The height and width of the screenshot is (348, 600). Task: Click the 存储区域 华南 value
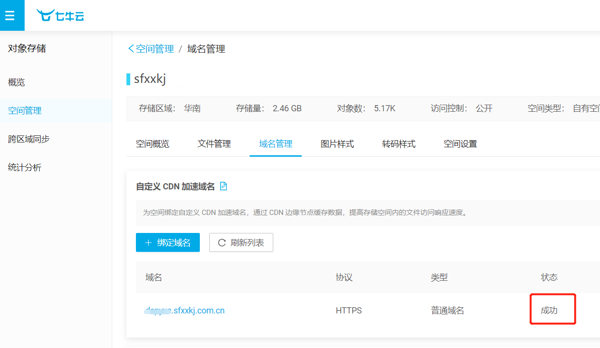192,108
